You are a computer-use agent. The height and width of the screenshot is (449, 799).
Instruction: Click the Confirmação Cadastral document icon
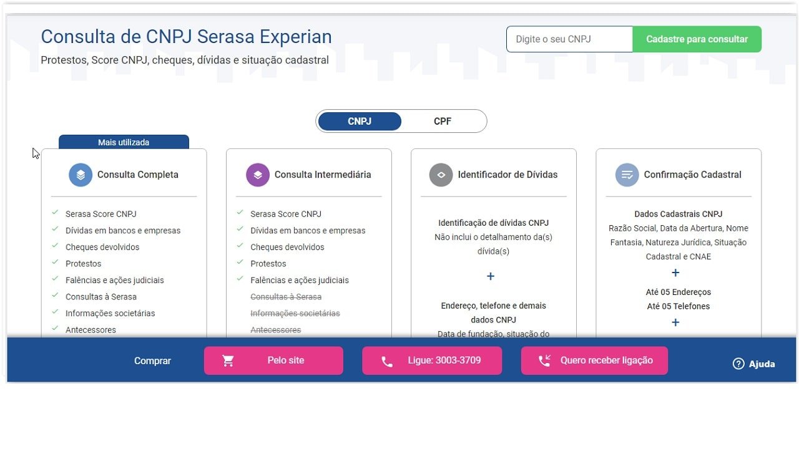pyautogui.click(x=627, y=175)
